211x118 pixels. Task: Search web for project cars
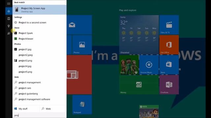(40, 88)
